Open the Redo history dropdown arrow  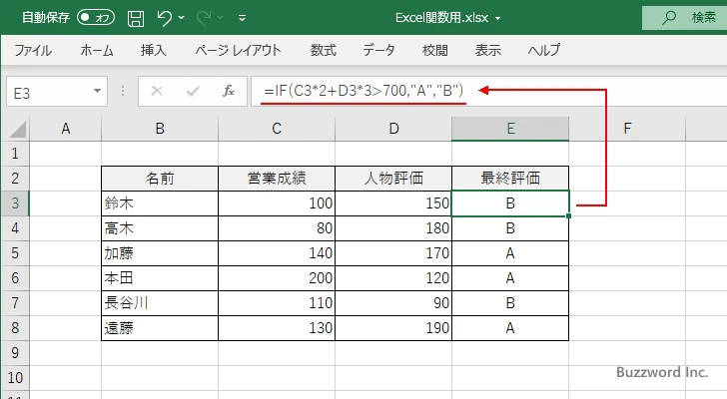[x=221, y=18]
